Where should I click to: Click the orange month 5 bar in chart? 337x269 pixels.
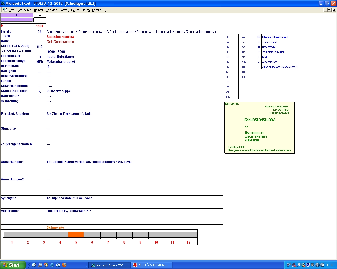pos(76,235)
